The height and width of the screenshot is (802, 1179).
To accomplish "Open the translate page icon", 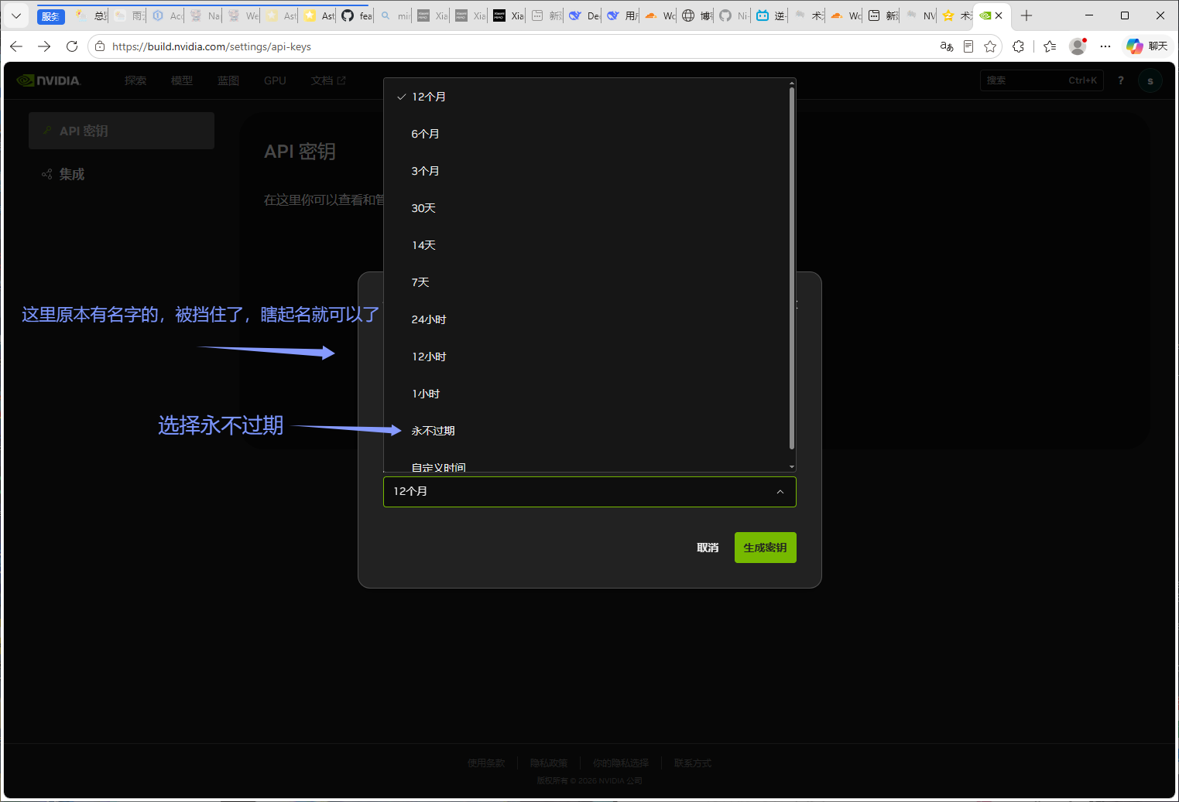I will click(946, 46).
